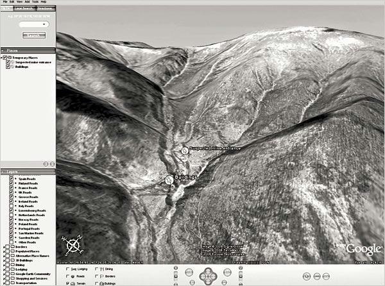The height and width of the screenshot is (286, 385).
Task: Open the Tools menu
Action: [x=34, y=2]
